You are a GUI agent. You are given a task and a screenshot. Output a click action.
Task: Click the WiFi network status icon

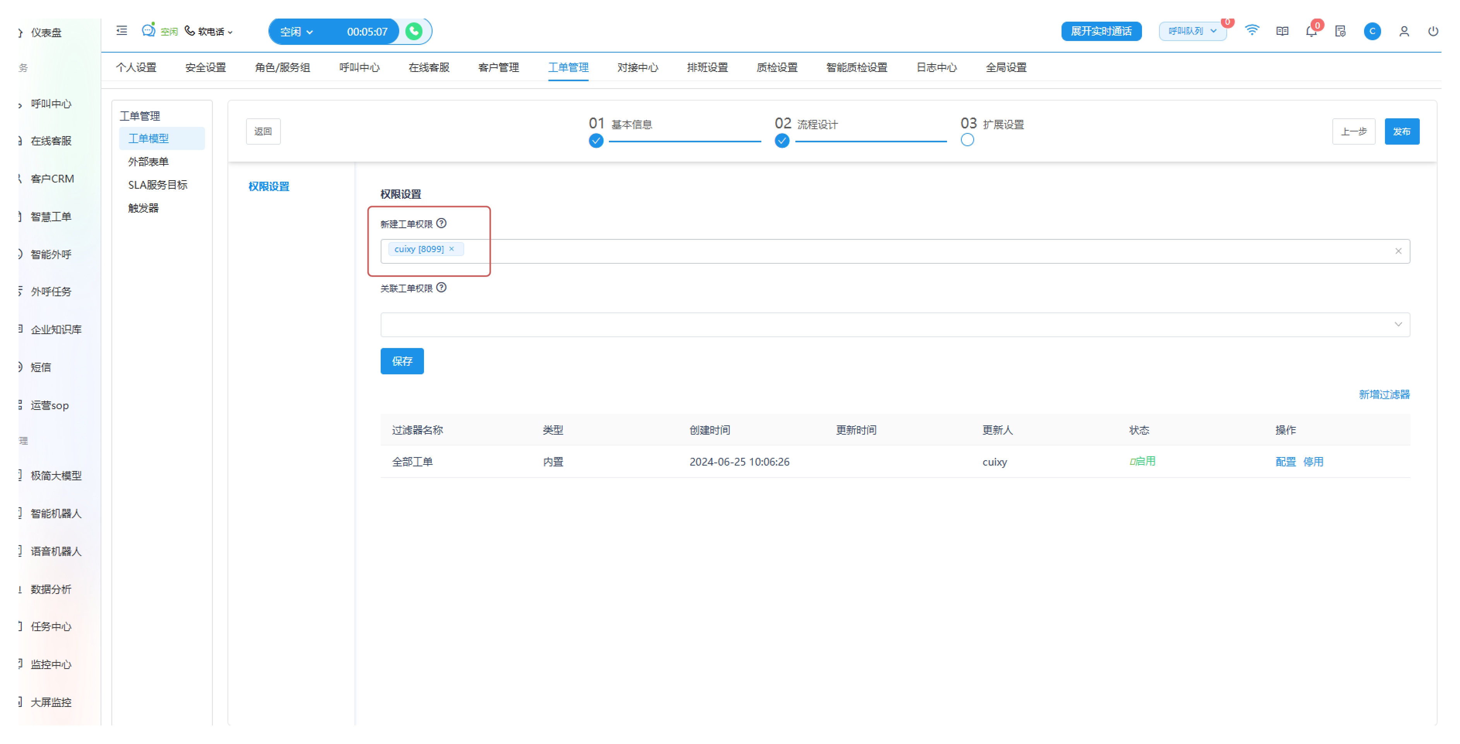(x=1252, y=31)
